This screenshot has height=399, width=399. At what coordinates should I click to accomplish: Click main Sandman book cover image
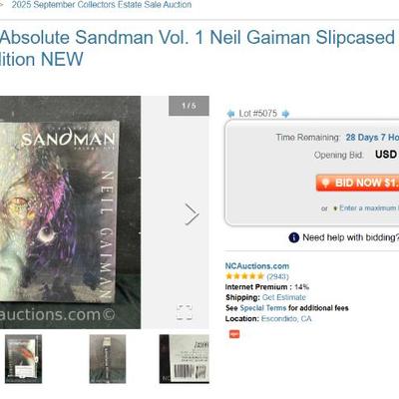pyautogui.click(x=70, y=212)
